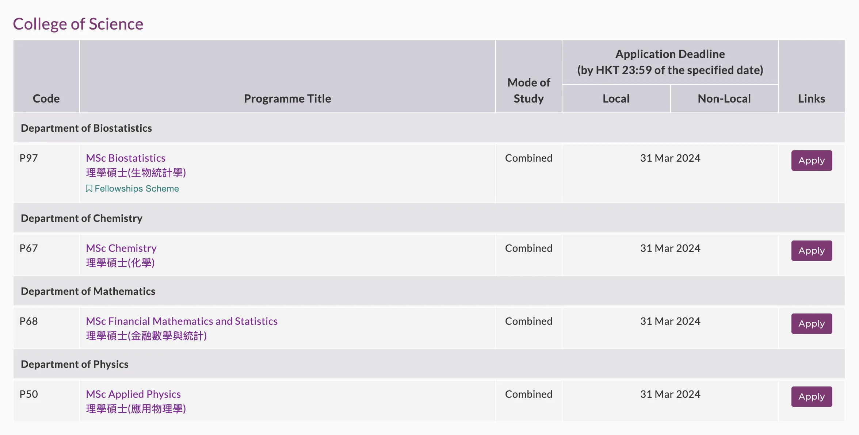
Task: Click the Chinese title 理學碩士(化學)
Action: [120, 263]
